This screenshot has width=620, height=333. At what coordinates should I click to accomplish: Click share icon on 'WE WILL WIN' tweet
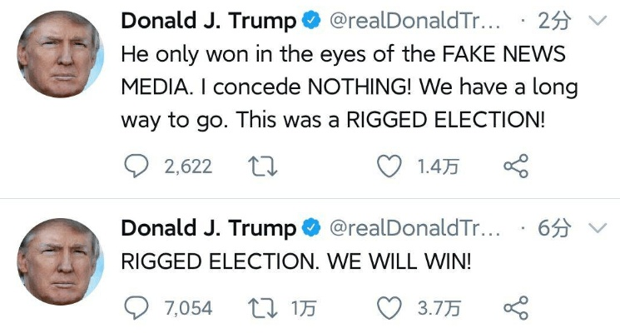tap(516, 309)
